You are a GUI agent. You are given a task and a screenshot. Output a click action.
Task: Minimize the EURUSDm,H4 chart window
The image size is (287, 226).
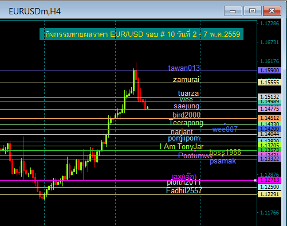coord(233,11)
